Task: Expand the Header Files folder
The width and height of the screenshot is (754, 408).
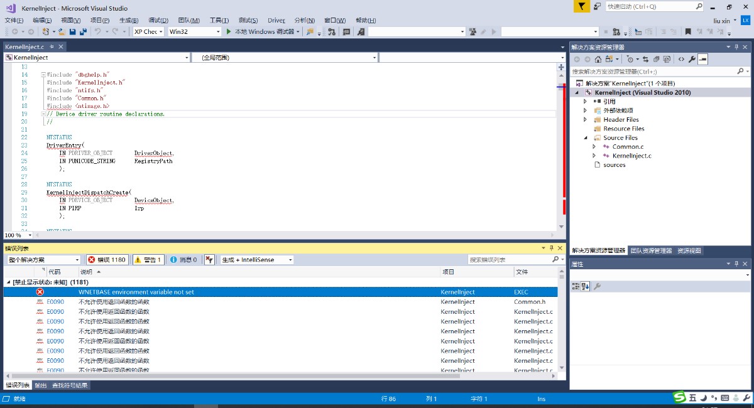Action: click(x=586, y=119)
